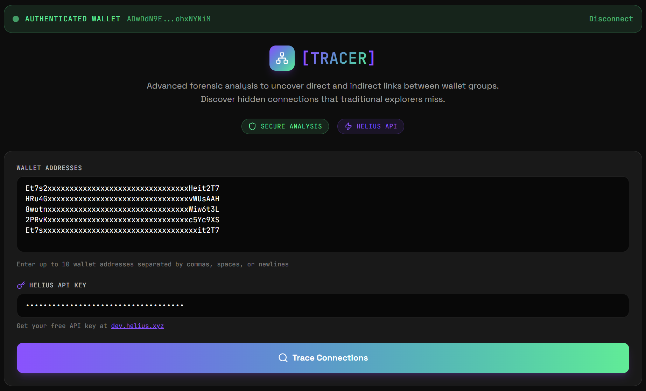Click Disconnect in the wallet banner
Viewport: 646px width, 391px height.
(x=611, y=19)
